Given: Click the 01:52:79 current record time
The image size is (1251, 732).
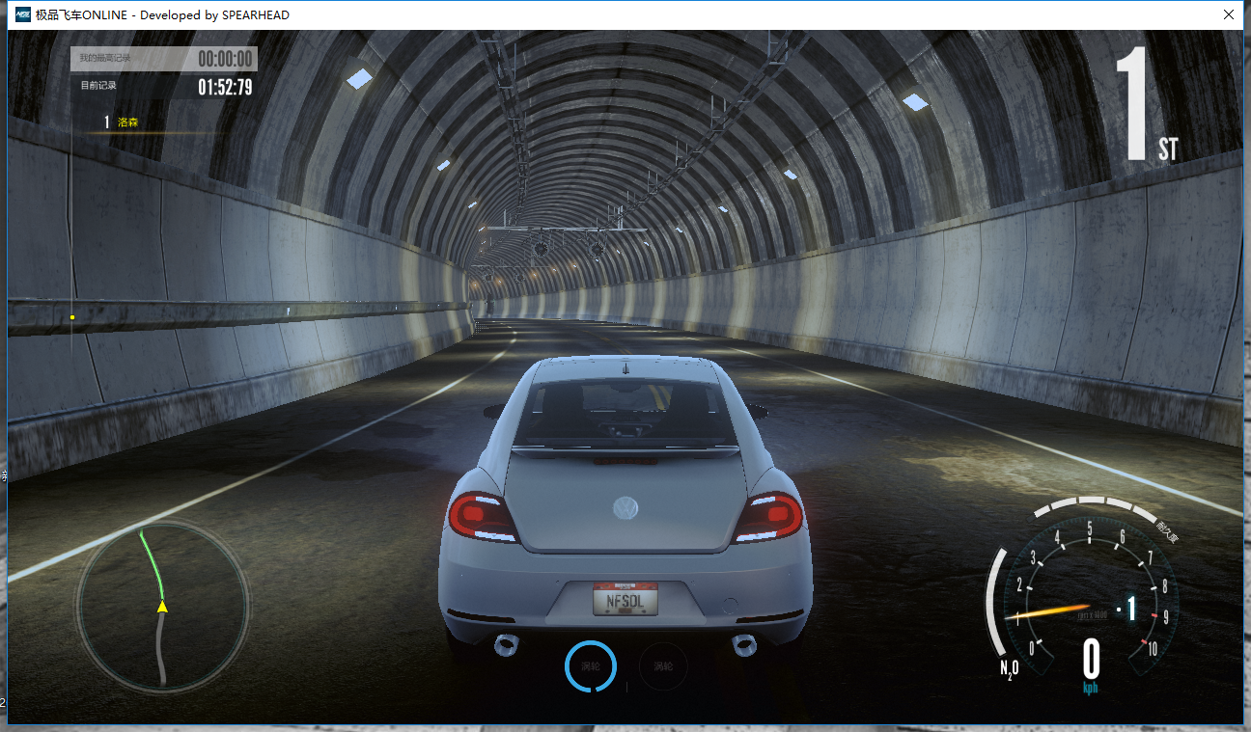Looking at the screenshot, I should pyautogui.click(x=226, y=87).
